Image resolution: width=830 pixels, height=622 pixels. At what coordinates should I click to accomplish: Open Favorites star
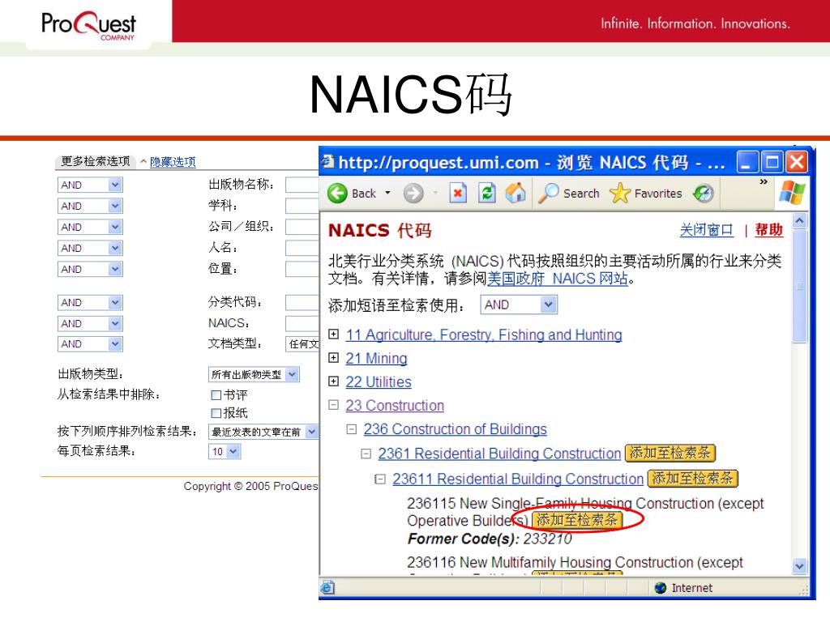point(646,194)
